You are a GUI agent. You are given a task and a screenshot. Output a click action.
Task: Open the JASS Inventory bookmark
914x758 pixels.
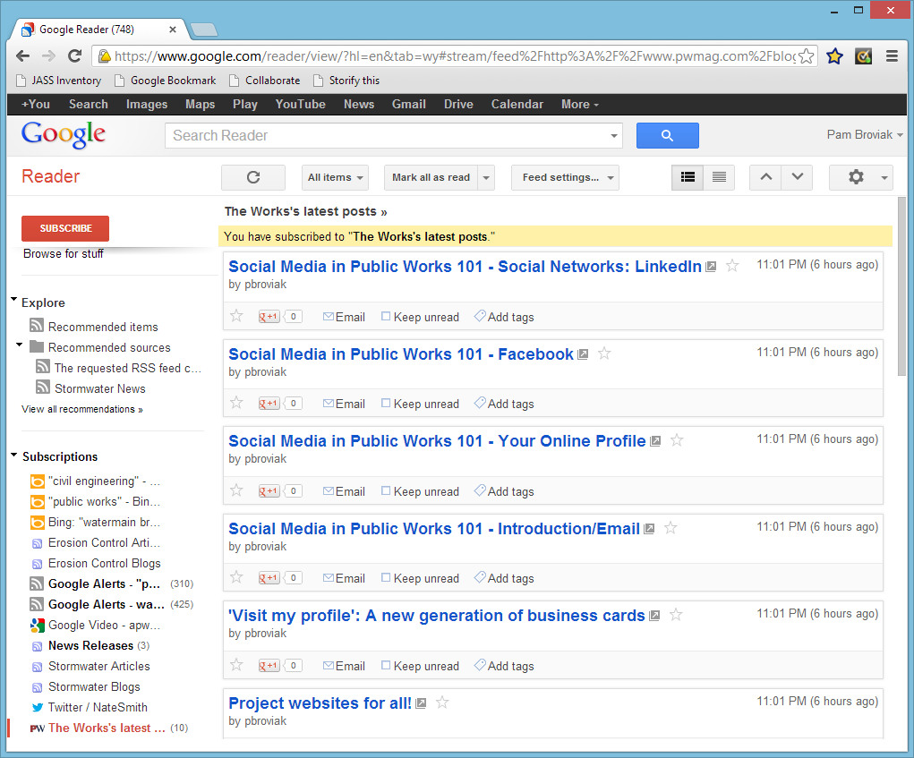tap(59, 81)
